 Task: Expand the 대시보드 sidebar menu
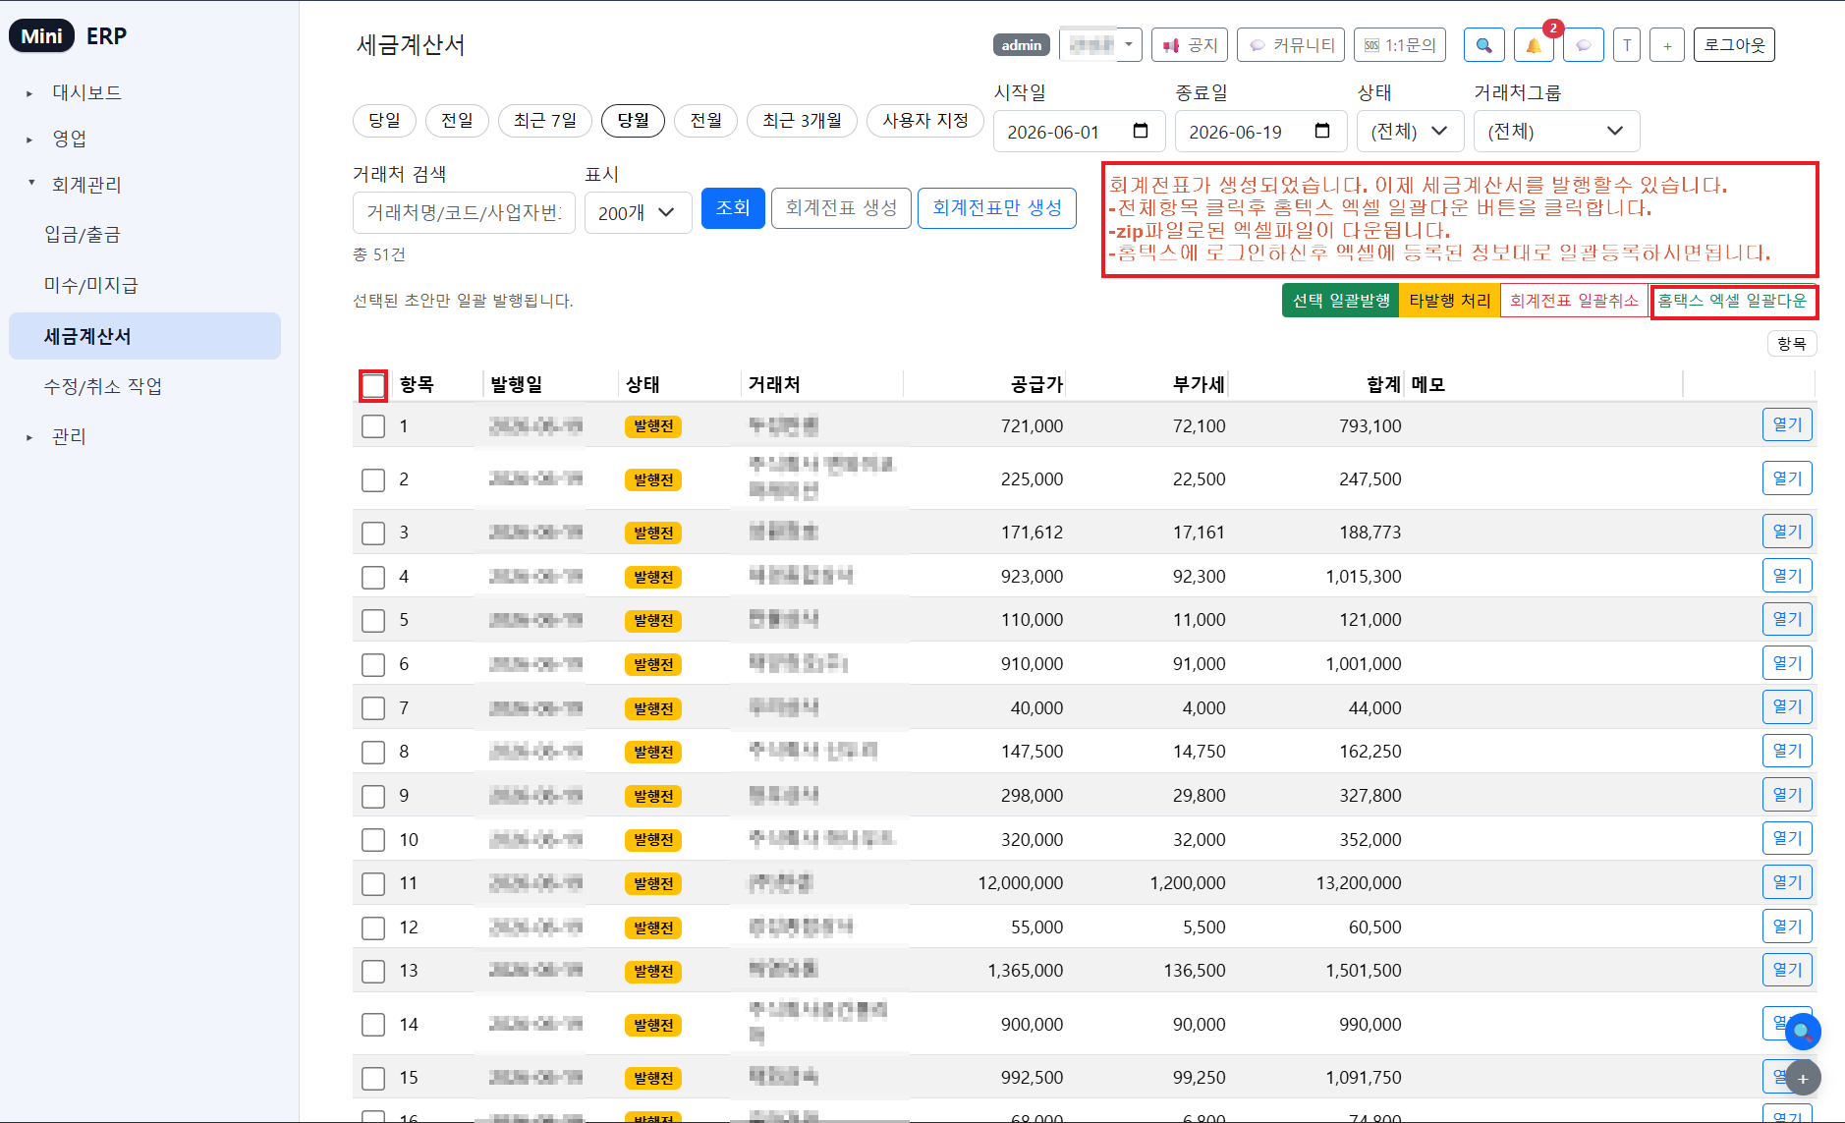[86, 92]
